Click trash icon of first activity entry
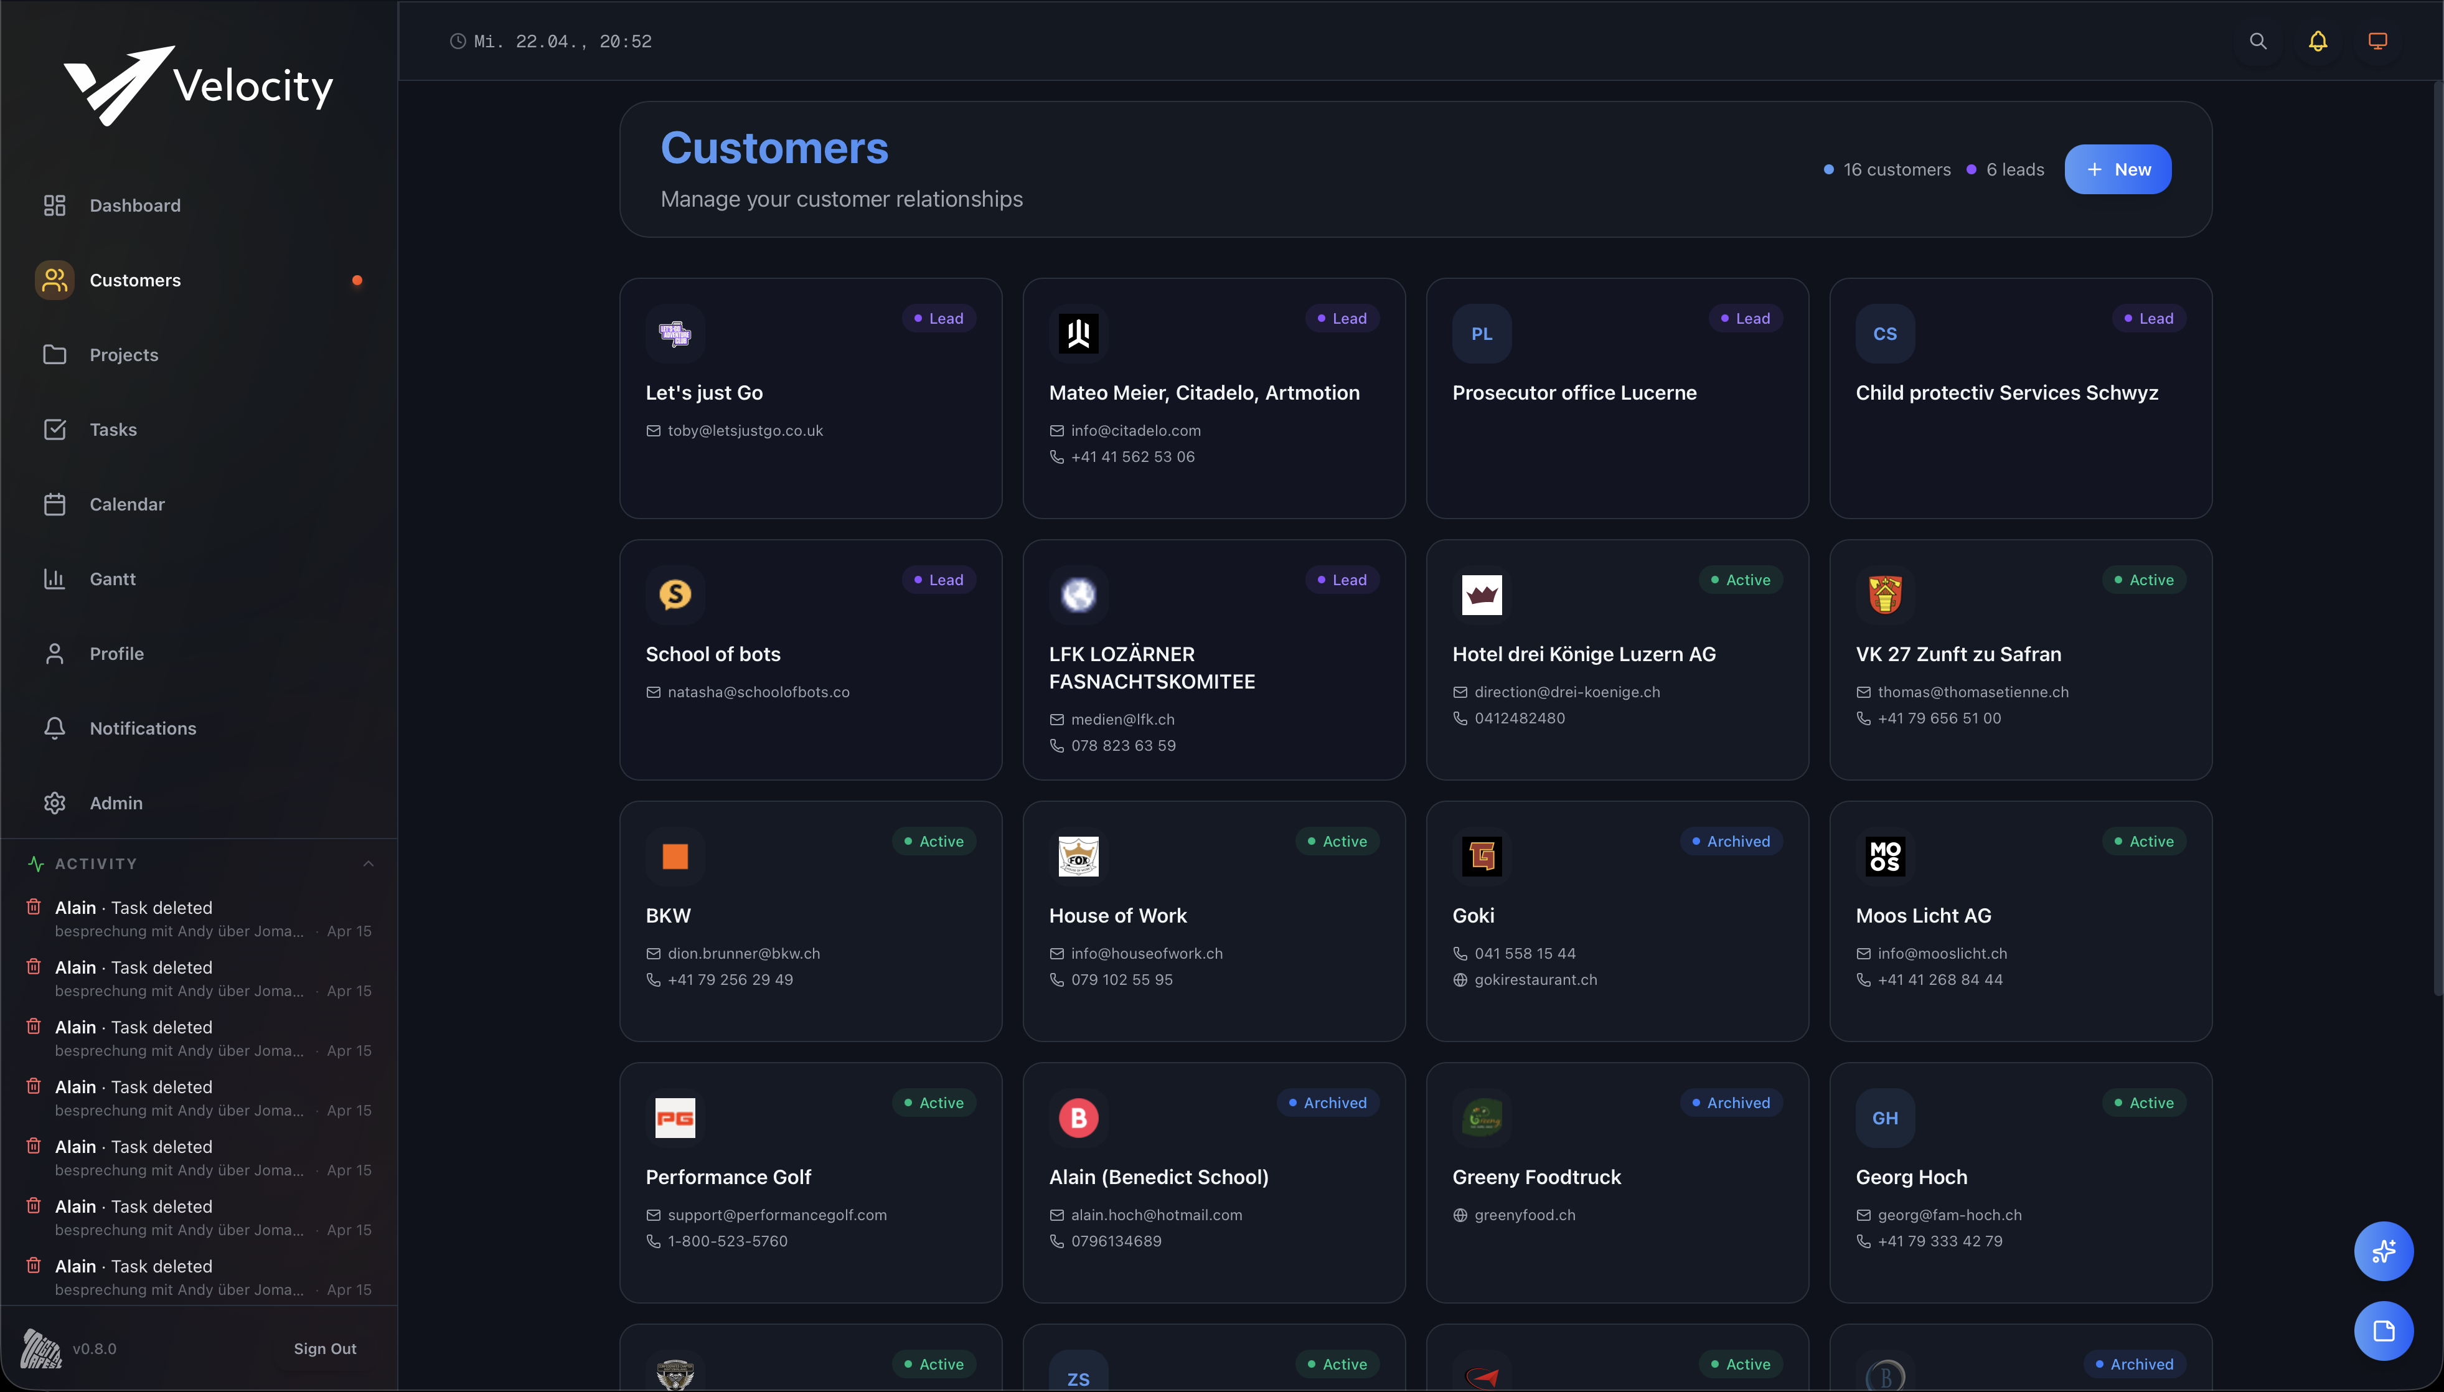Image resolution: width=2444 pixels, height=1392 pixels. [34, 906]
